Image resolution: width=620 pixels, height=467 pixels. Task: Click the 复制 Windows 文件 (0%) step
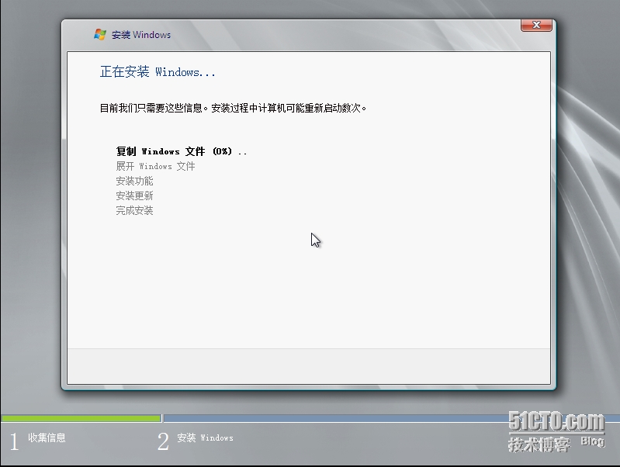click(x=181, y=151)
